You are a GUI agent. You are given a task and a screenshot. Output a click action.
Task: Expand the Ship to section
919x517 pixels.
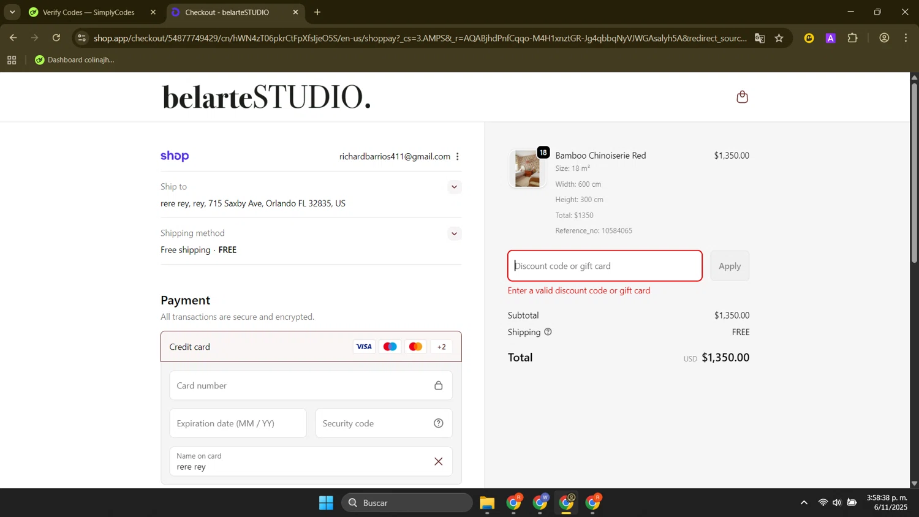pyautogui.click(x=454, y=187)
